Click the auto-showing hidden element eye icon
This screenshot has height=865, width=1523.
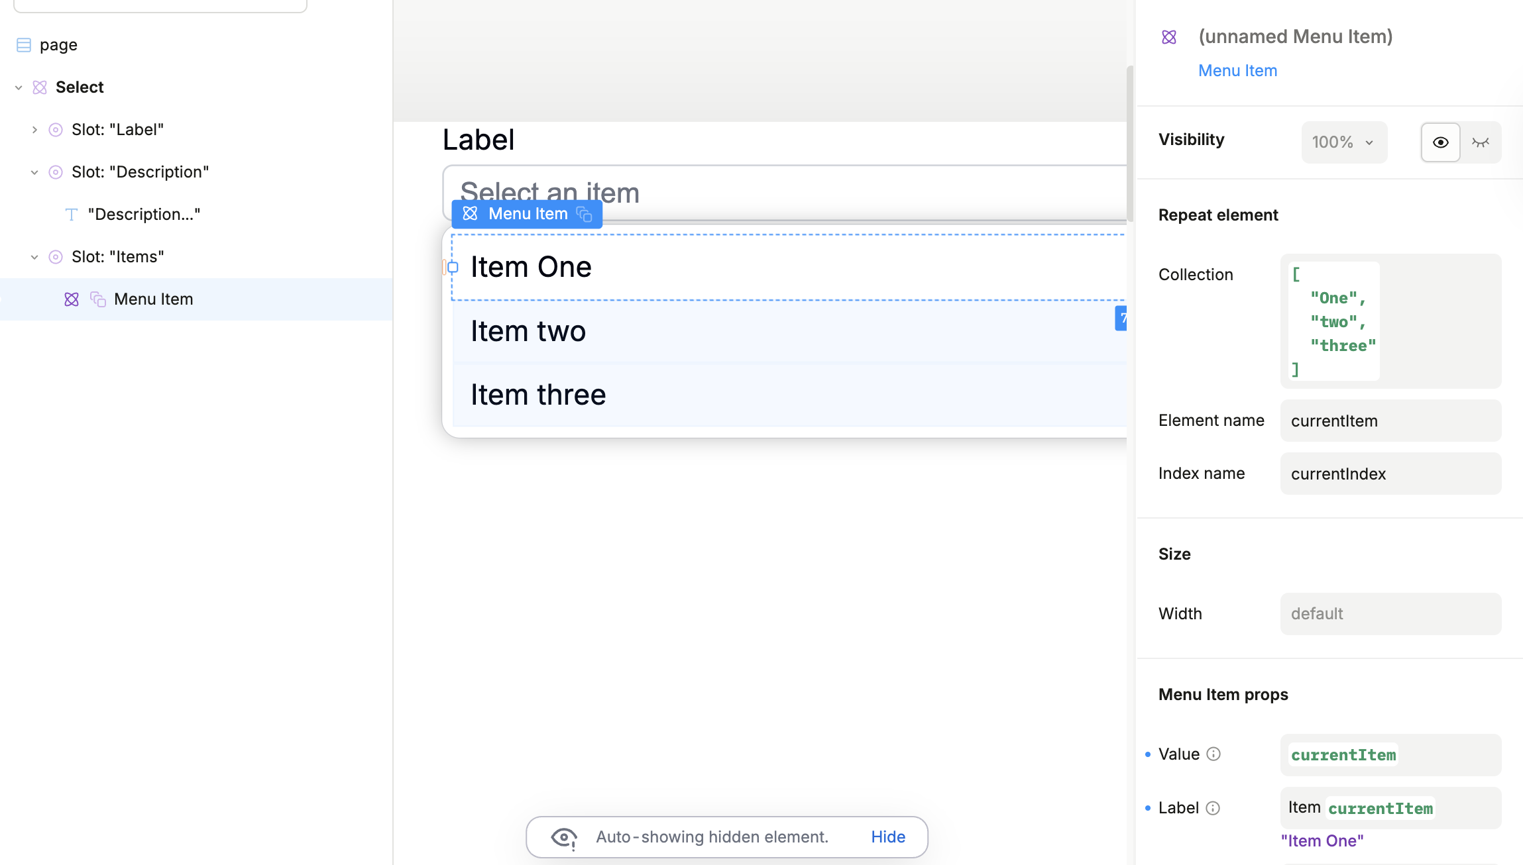click(563, 837)
